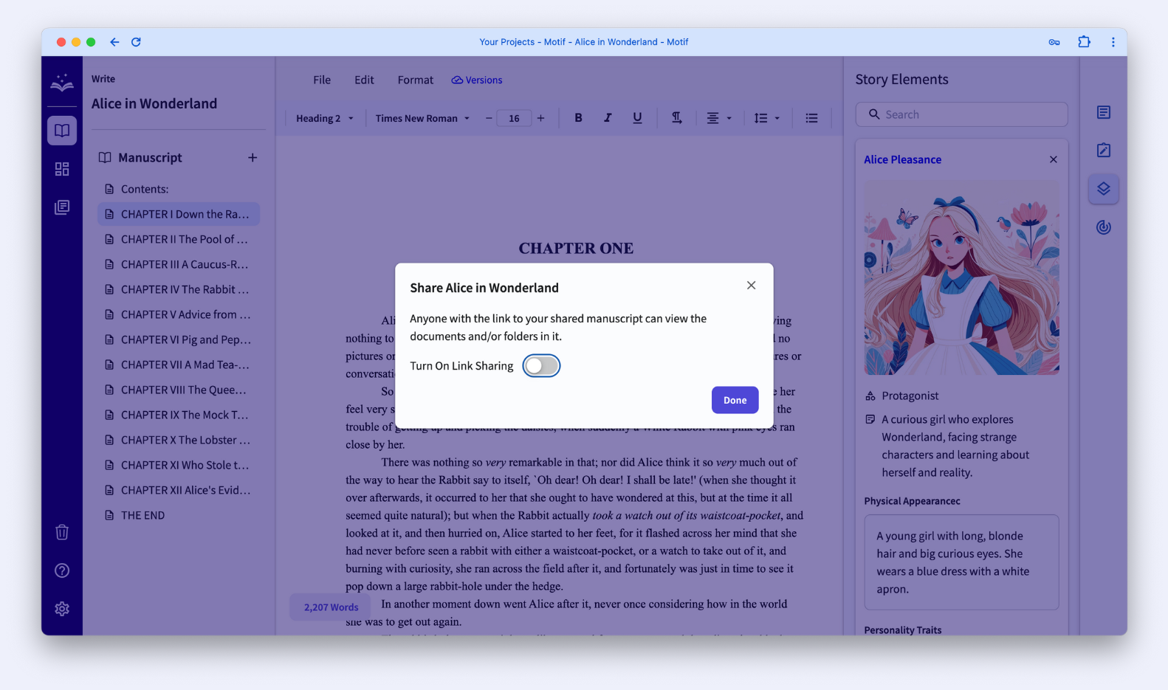
Task: Click the Alice character illustration
Action: tap(961, 277)
